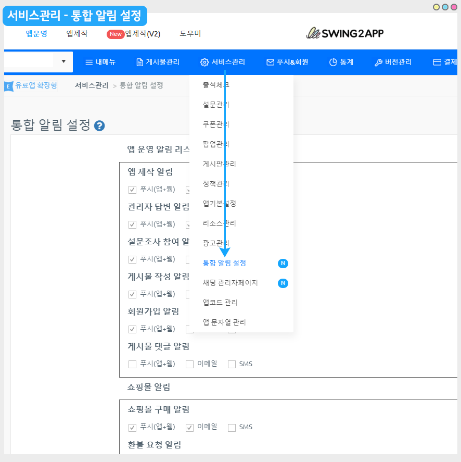461x462 pixels.
Task: Click the 결제 card icon
Action: pos(437,62)
